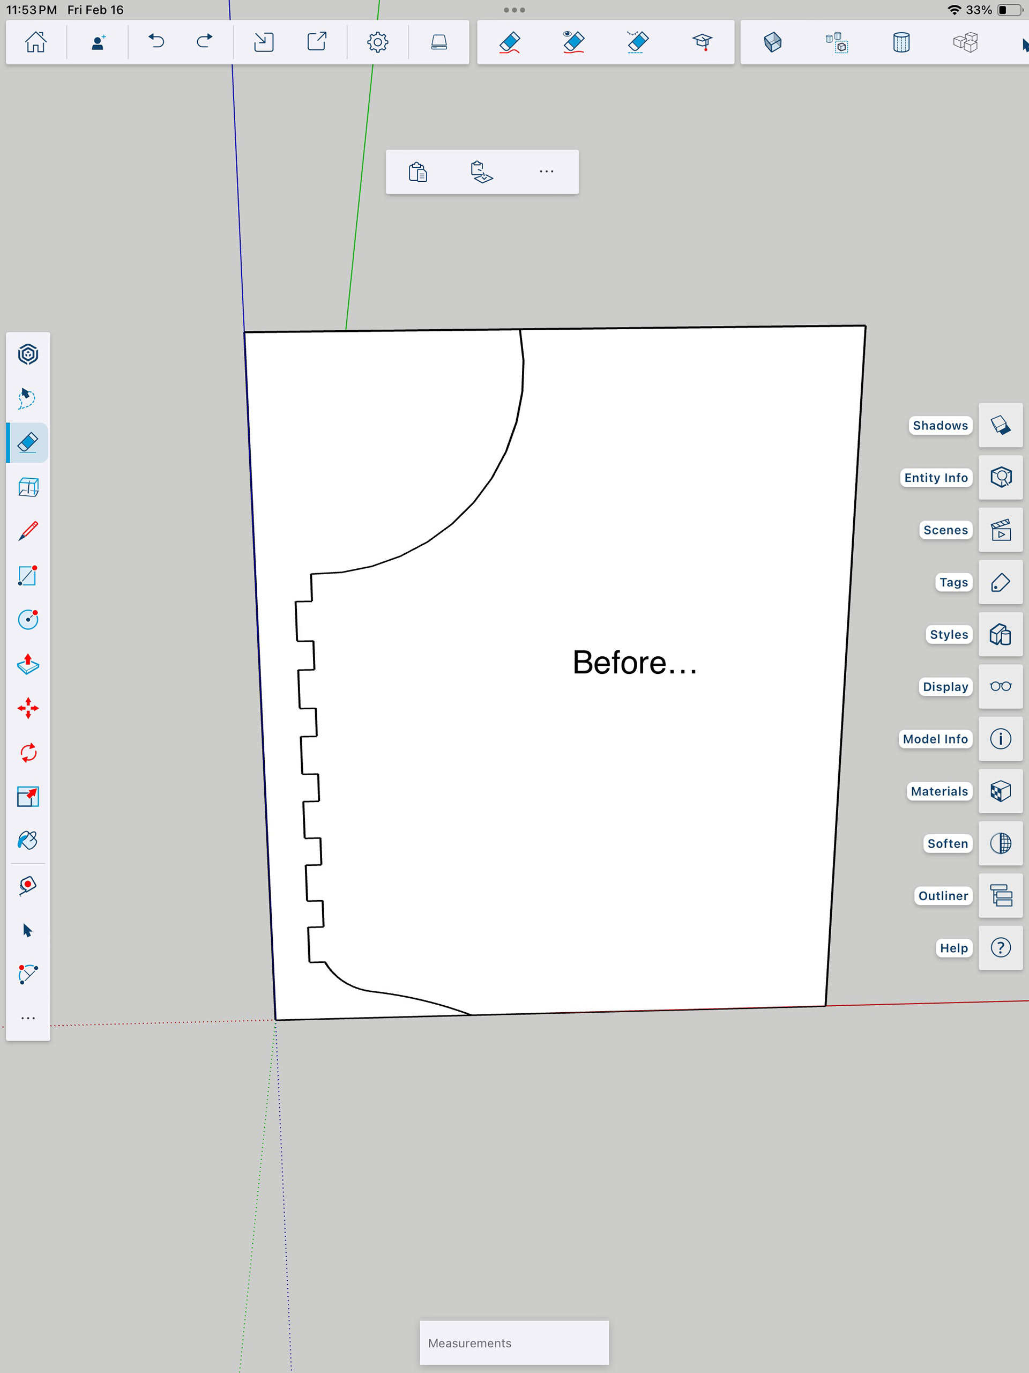
Task: Select the Move tool
Action: click(28, 708)
